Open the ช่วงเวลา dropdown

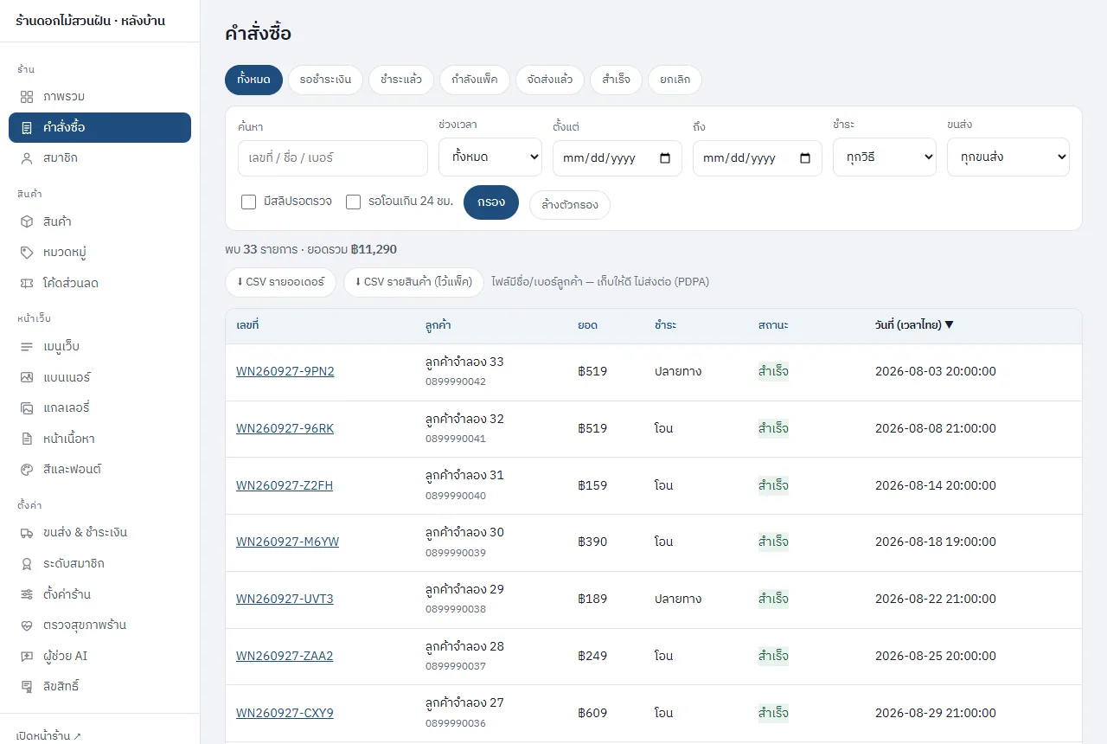click(490, 157)
